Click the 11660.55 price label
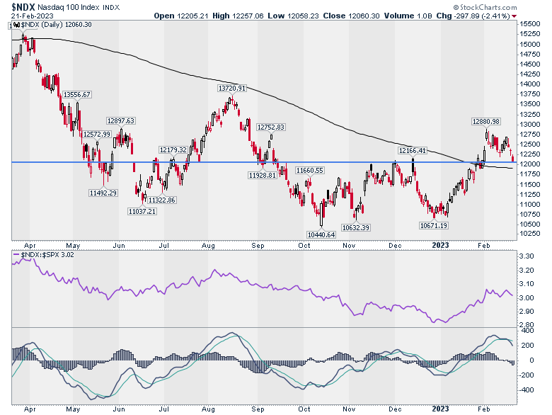 [309, 171]
